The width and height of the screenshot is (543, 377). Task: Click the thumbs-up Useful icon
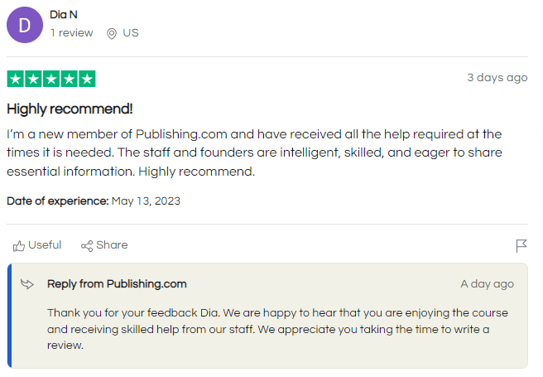tap(19, 245)
